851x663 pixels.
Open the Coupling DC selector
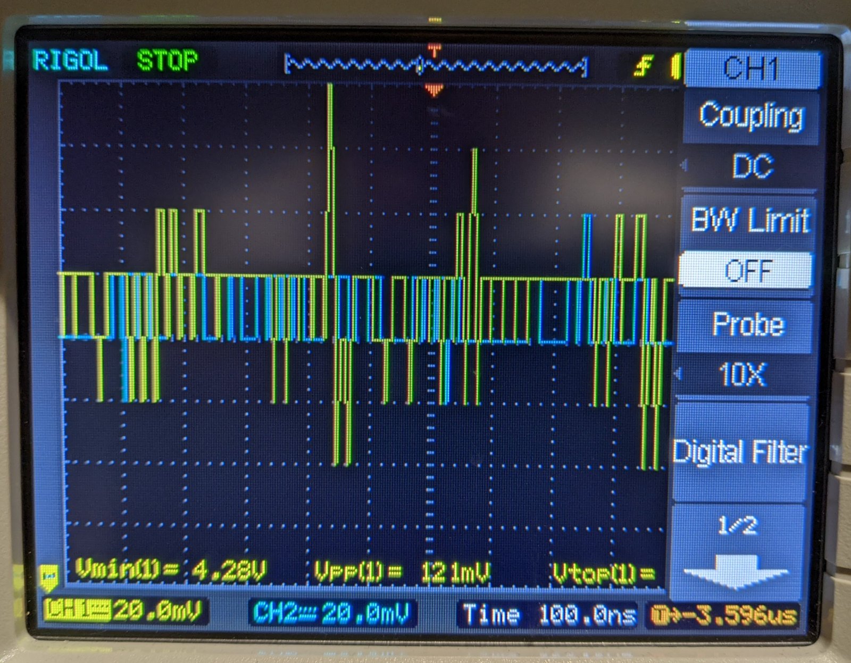pyautogui.click(x=752, y=166)
